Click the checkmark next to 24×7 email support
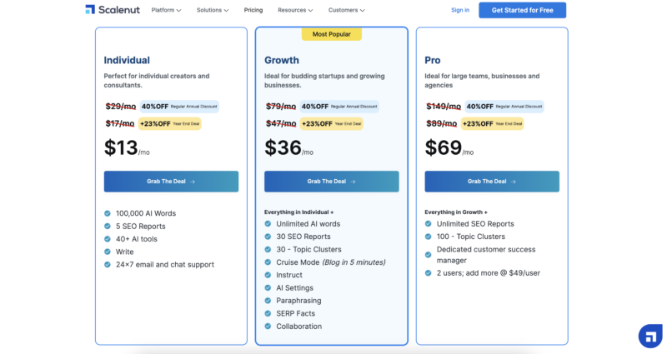This screenshot has width=667, height=354. (108, 264)
